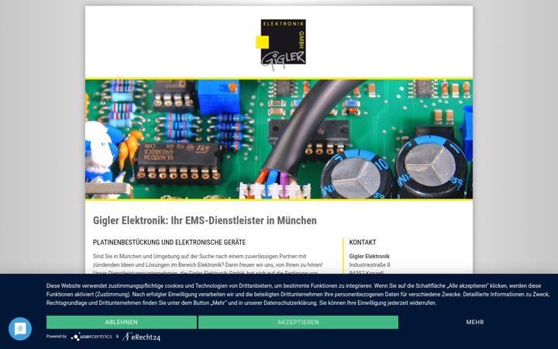Screen dimensions: 558x349
Task: Click the circuit board banner image
Action: click(x=279, y=139)
